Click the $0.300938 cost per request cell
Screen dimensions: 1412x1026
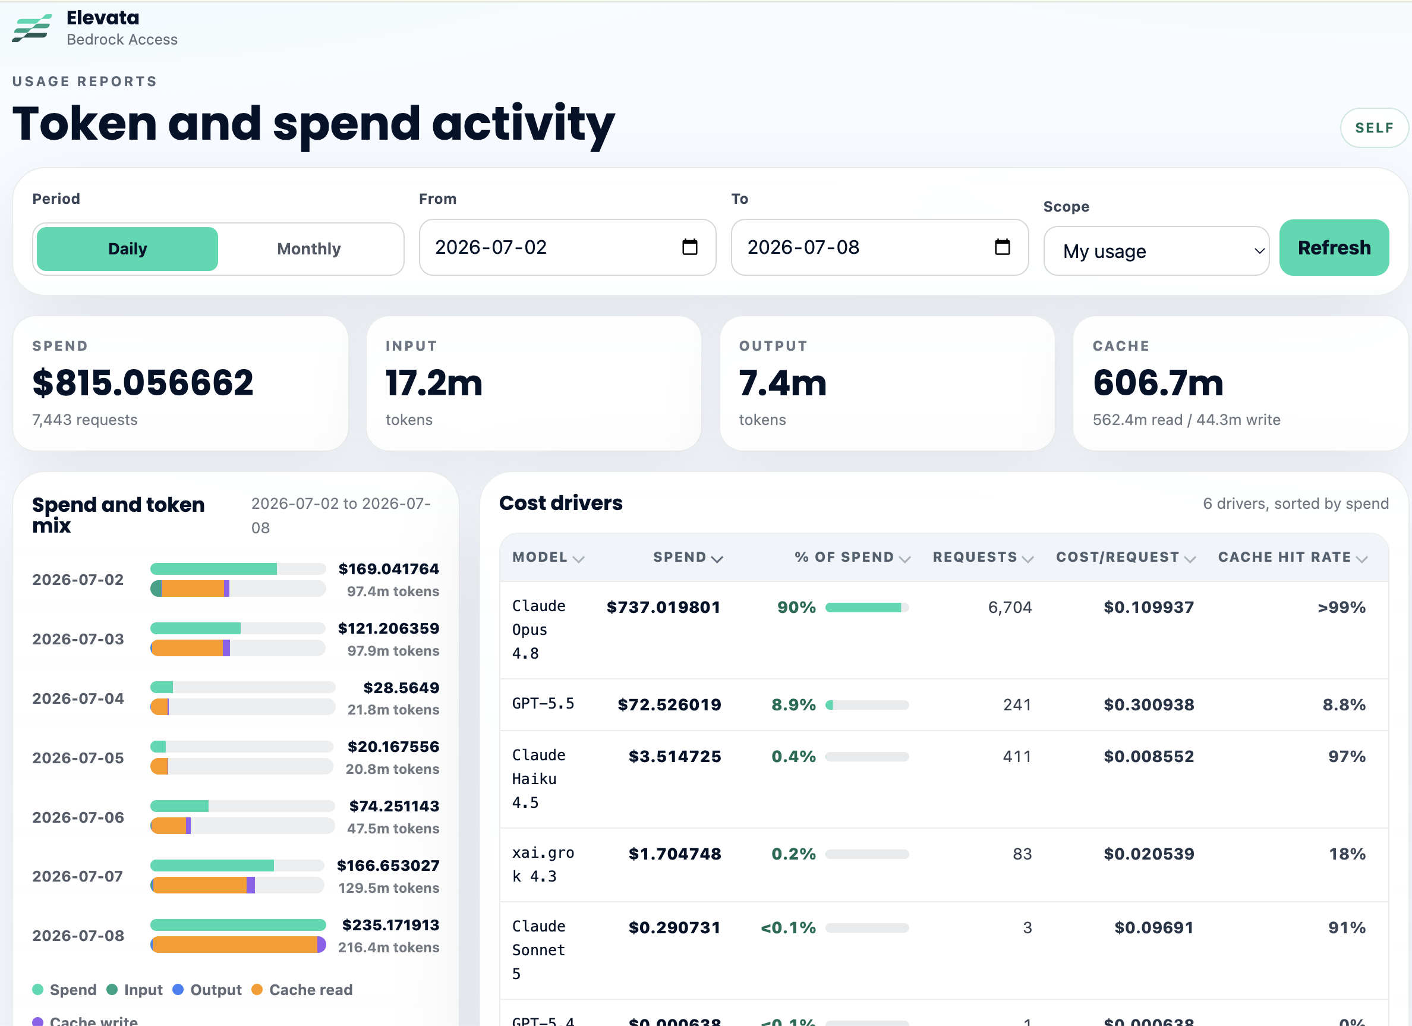click(x=1149, y=705)
